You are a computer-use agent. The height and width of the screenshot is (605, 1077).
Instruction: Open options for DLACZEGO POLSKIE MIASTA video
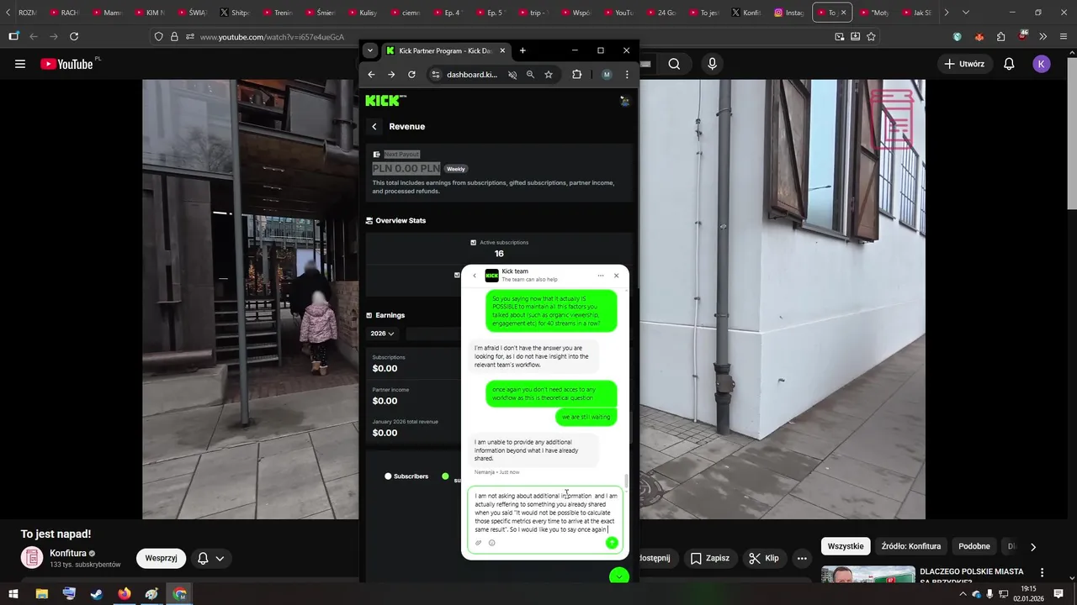click(x=1042, y=573)
